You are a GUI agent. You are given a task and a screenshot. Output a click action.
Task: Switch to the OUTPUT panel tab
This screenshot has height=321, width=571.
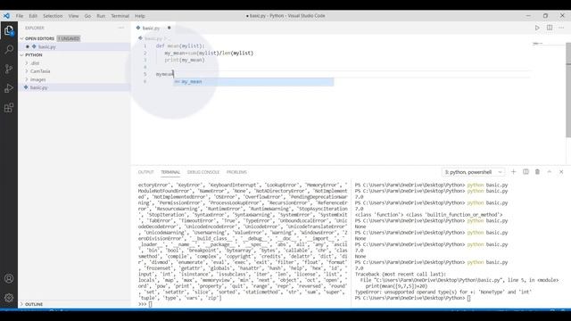point(145,172)
